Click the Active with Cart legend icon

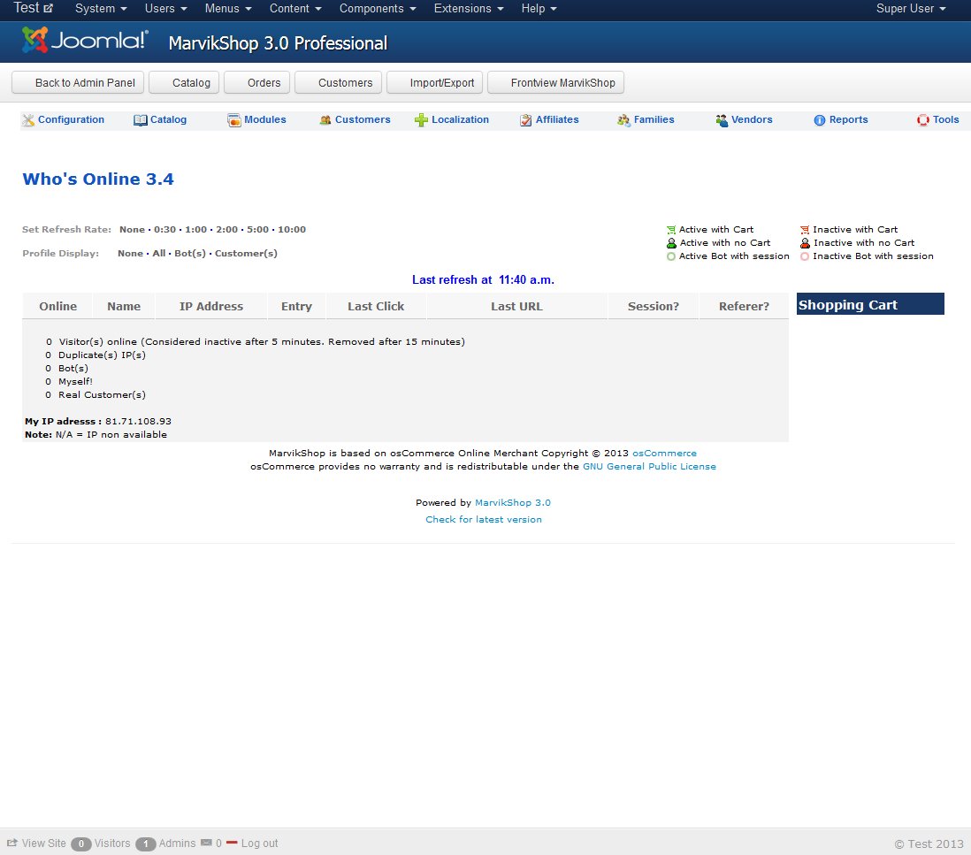click(x=670, y=230)
